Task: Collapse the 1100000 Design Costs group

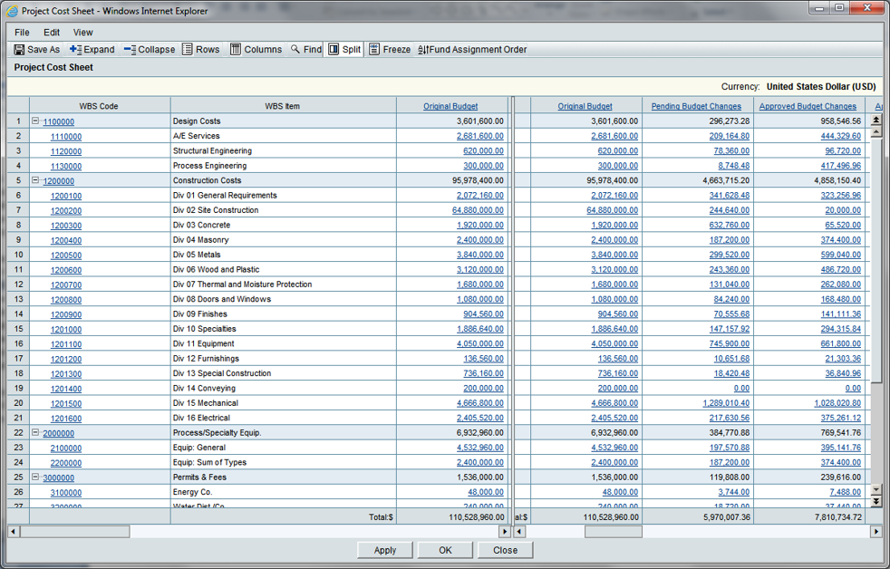Action: [35, 121]
